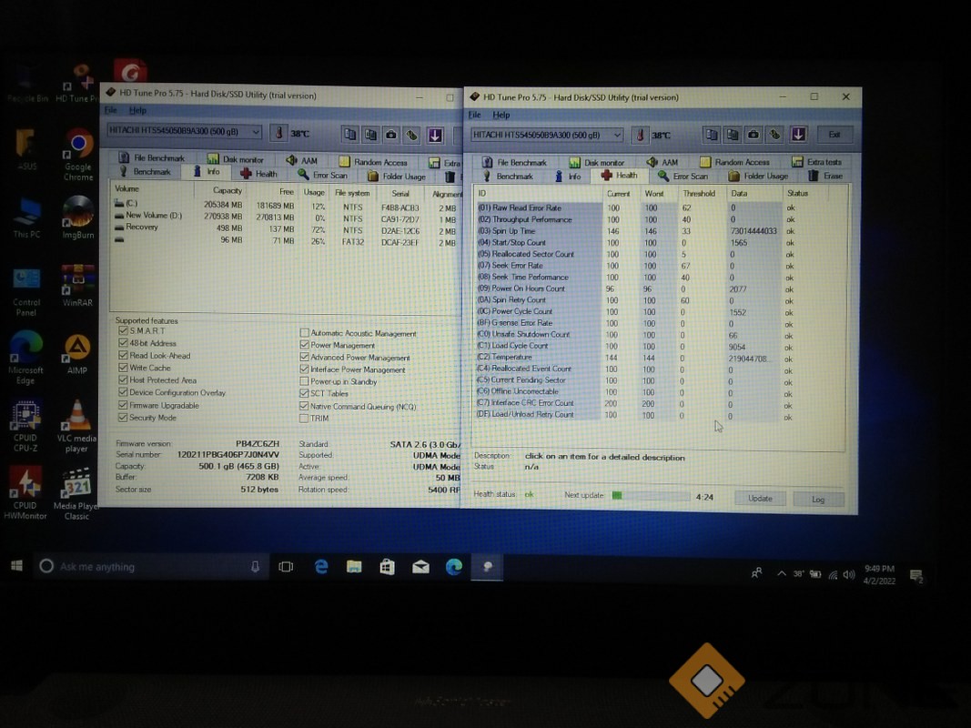Open Random Access tab in left window
Image resolution: width=971 pixels, height=728 pixels.
(x=373, y=162)
